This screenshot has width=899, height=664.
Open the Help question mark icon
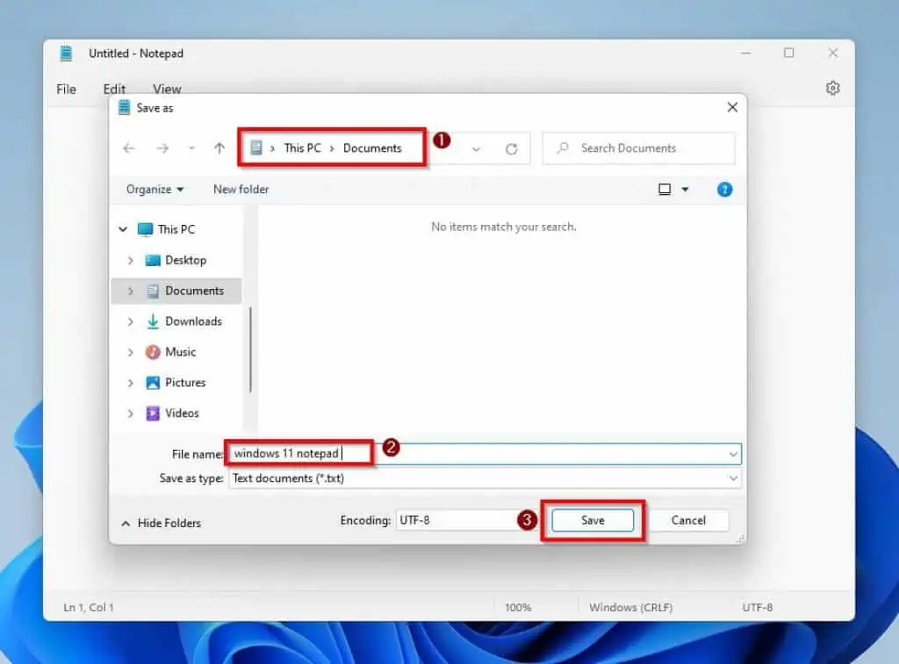(724, 189)
